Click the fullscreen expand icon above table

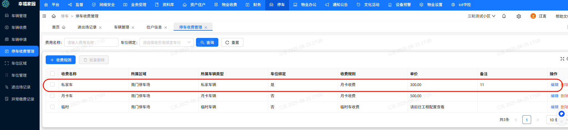coord(562,59)
